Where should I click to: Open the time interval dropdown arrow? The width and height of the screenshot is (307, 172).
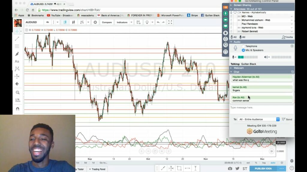(x=57, y=22)
